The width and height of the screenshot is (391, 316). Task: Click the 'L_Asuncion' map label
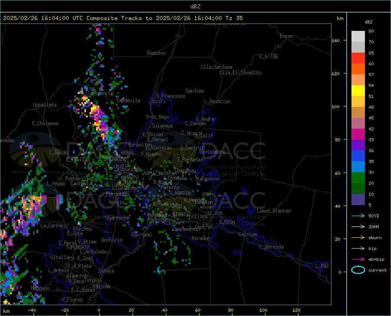tap(217, 101)
